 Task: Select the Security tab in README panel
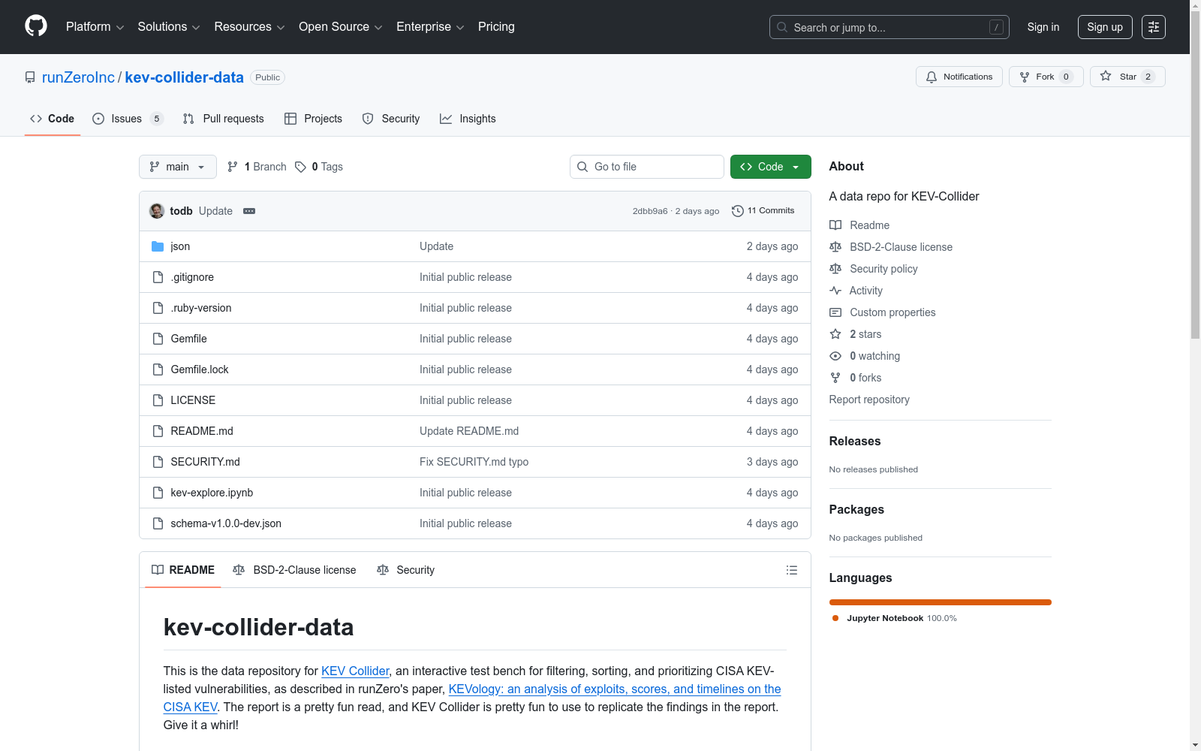(x=406, y=570)
